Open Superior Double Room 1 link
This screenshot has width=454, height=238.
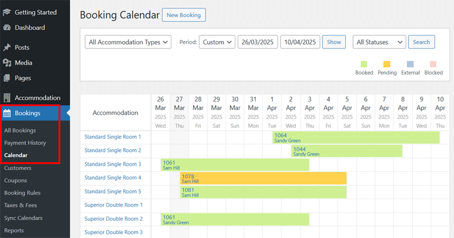[x=113, y=205]
